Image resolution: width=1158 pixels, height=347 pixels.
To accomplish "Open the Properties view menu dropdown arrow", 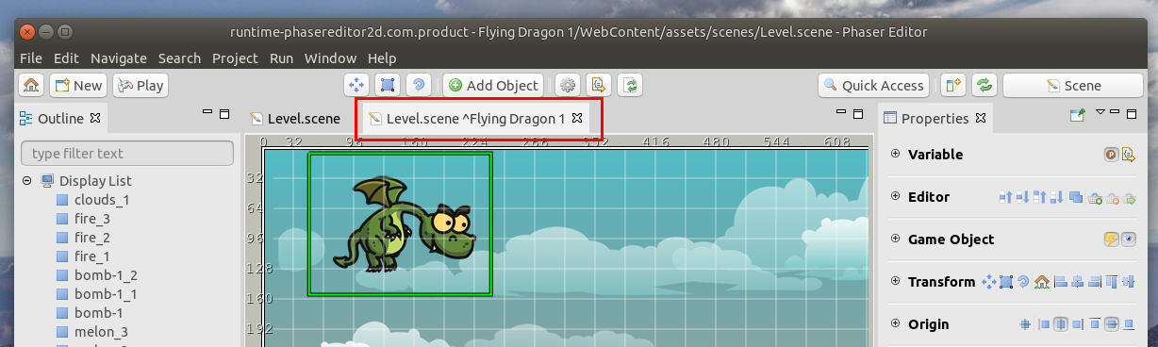I will [x=1100, y=113].
